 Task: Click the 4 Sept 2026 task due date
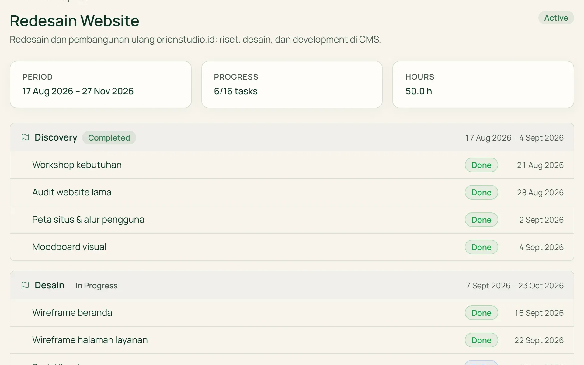(x=541, y=247)
